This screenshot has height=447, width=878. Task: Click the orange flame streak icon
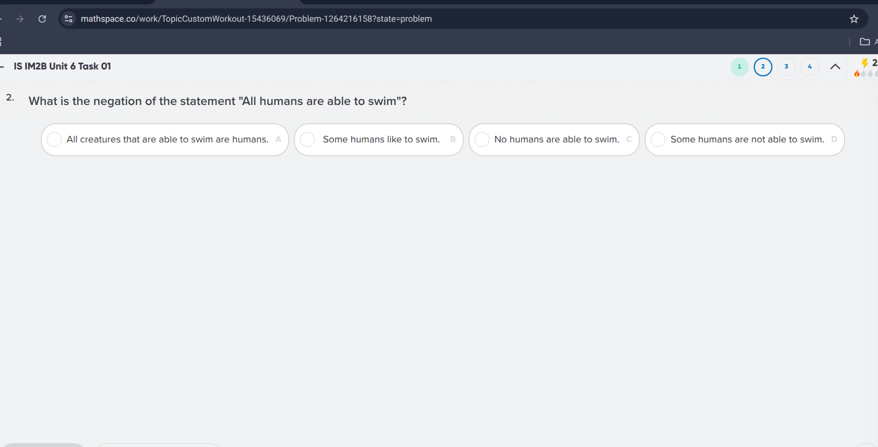pyautogui.click(x=857, y=73)
